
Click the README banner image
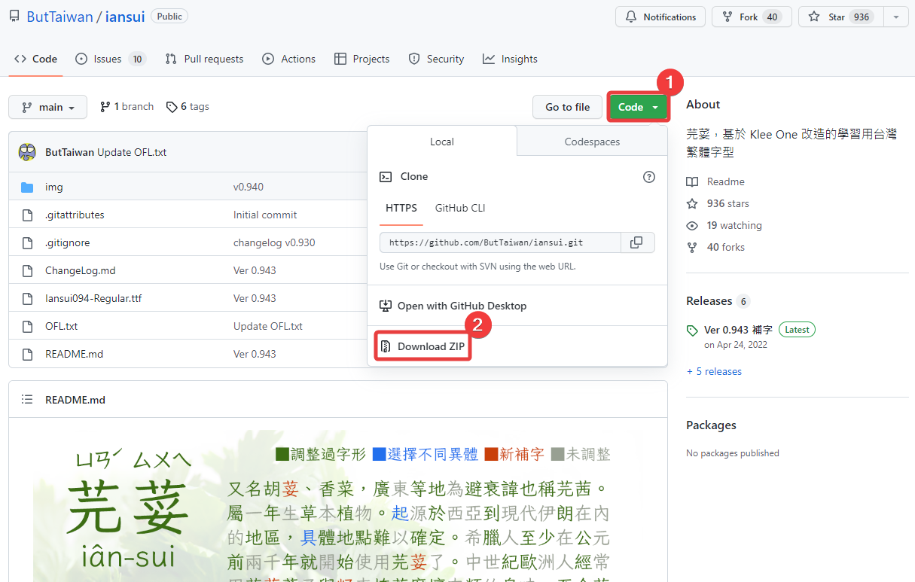click(x=337, y=504)
